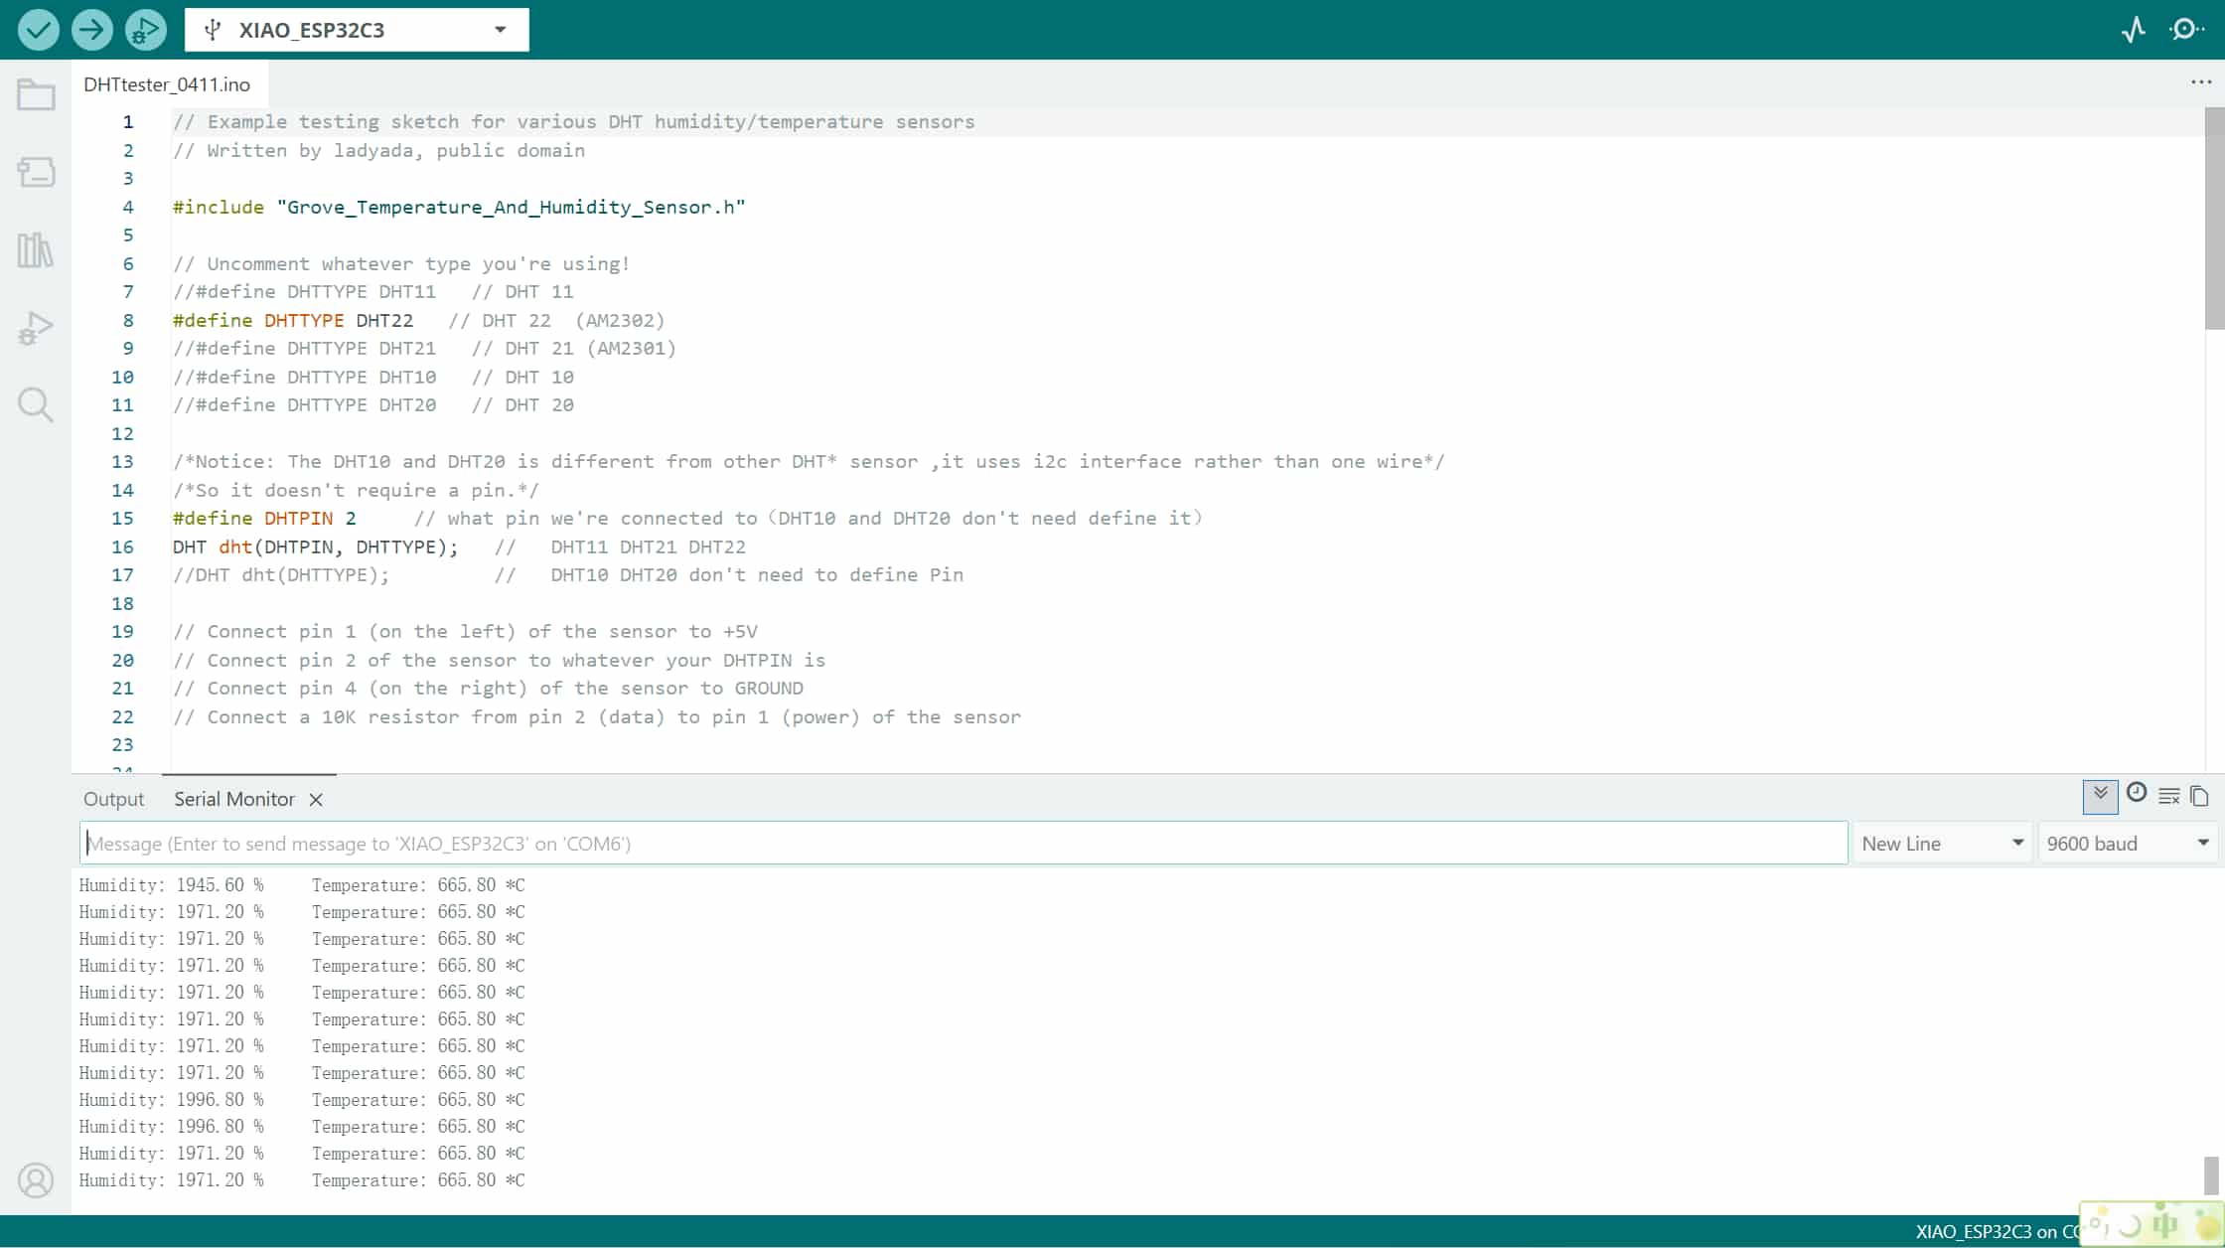Click the 'Written by ladyada' comment line
Image resolution: width=2225 pixels, height=1248 pixels.
(x=378, y=150)
